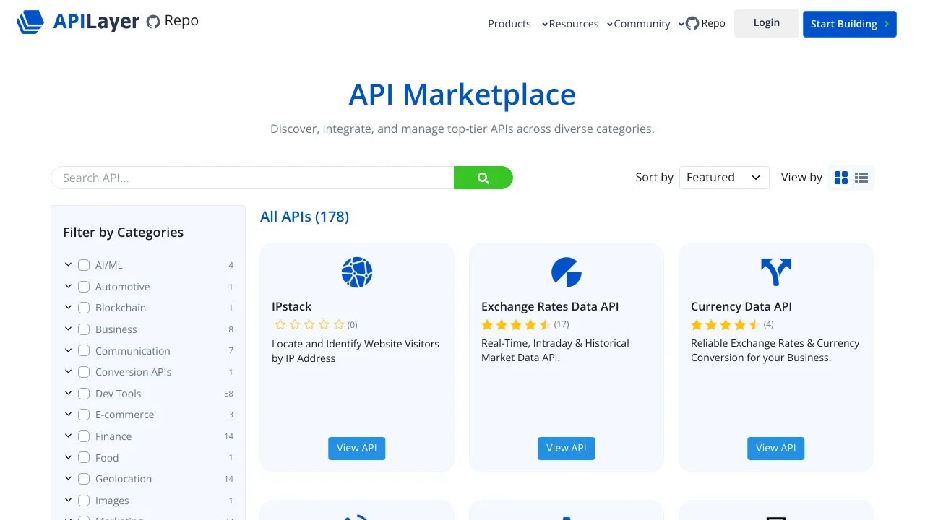Click the green search magnifier button

(483, 178)
